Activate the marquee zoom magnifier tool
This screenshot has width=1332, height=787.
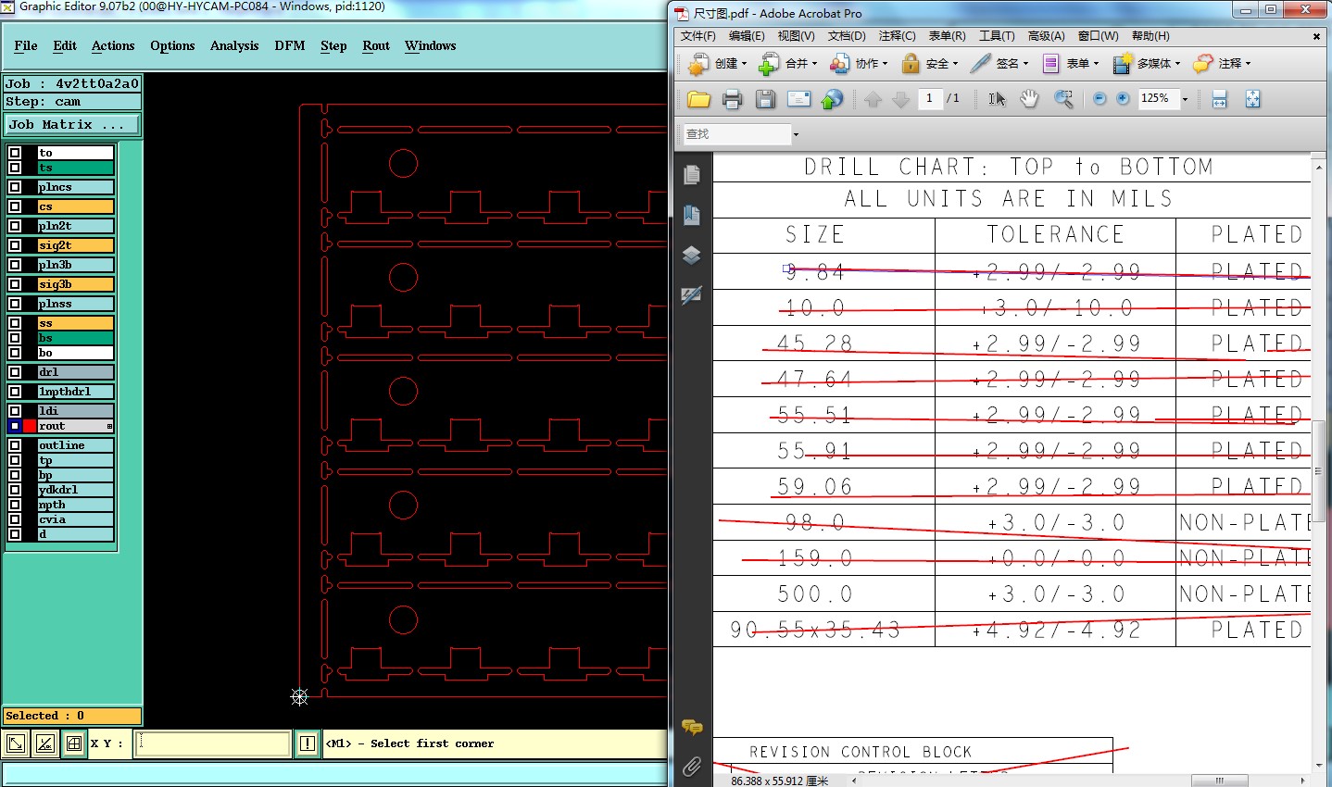[1063, 99]
